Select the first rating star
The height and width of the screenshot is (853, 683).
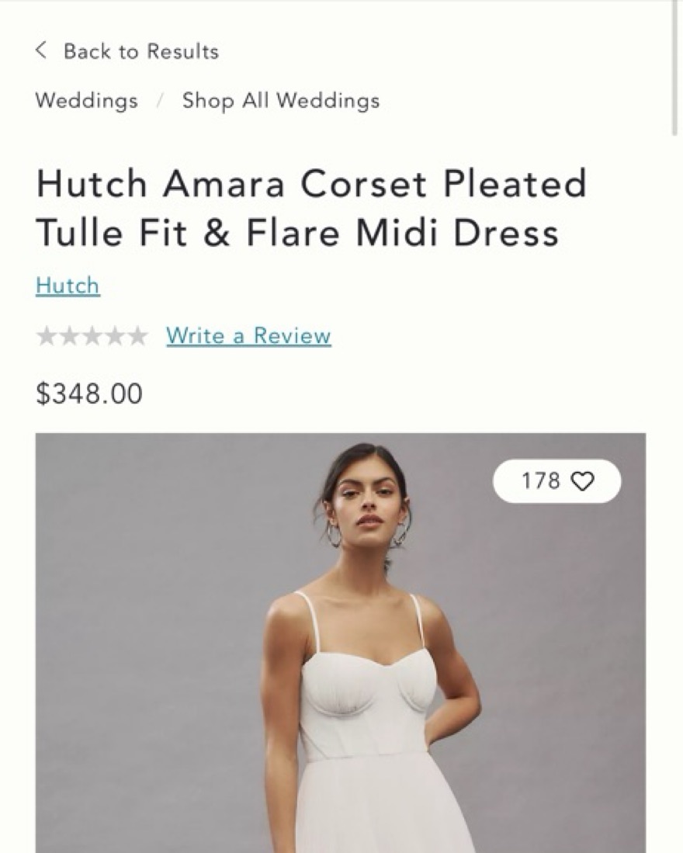click(x=47, y=336)
